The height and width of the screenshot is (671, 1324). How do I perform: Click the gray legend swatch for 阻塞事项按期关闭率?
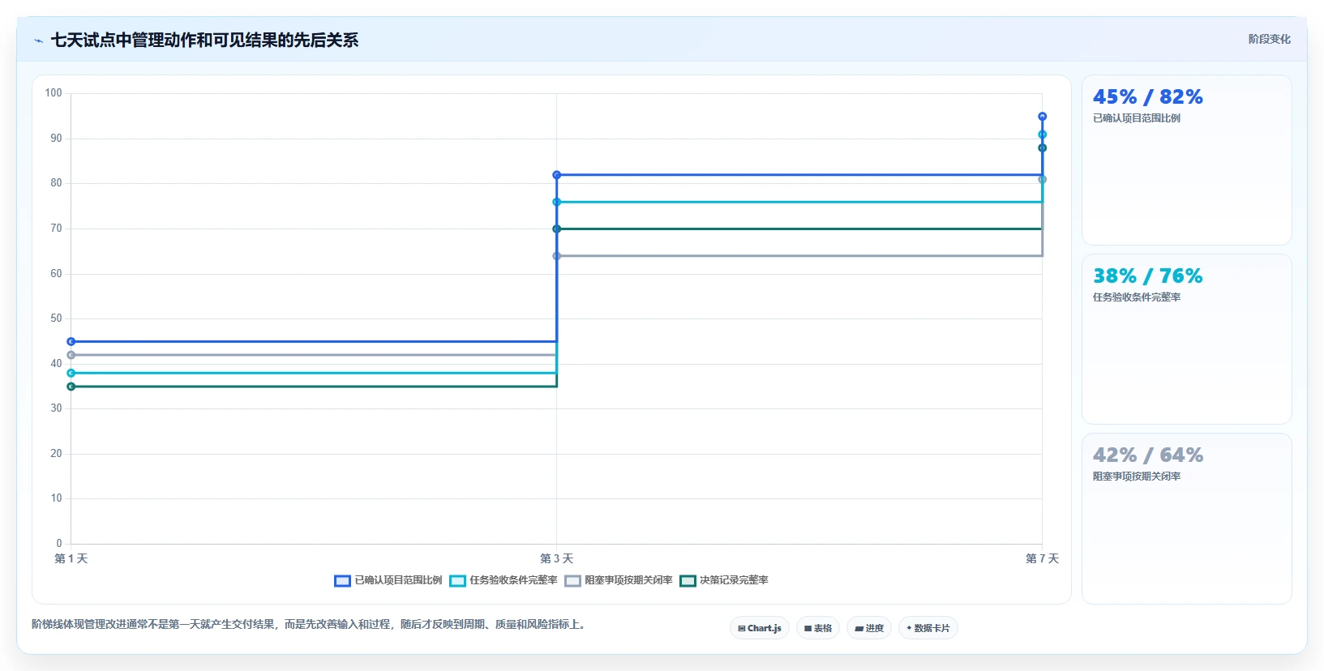point(572,581)
